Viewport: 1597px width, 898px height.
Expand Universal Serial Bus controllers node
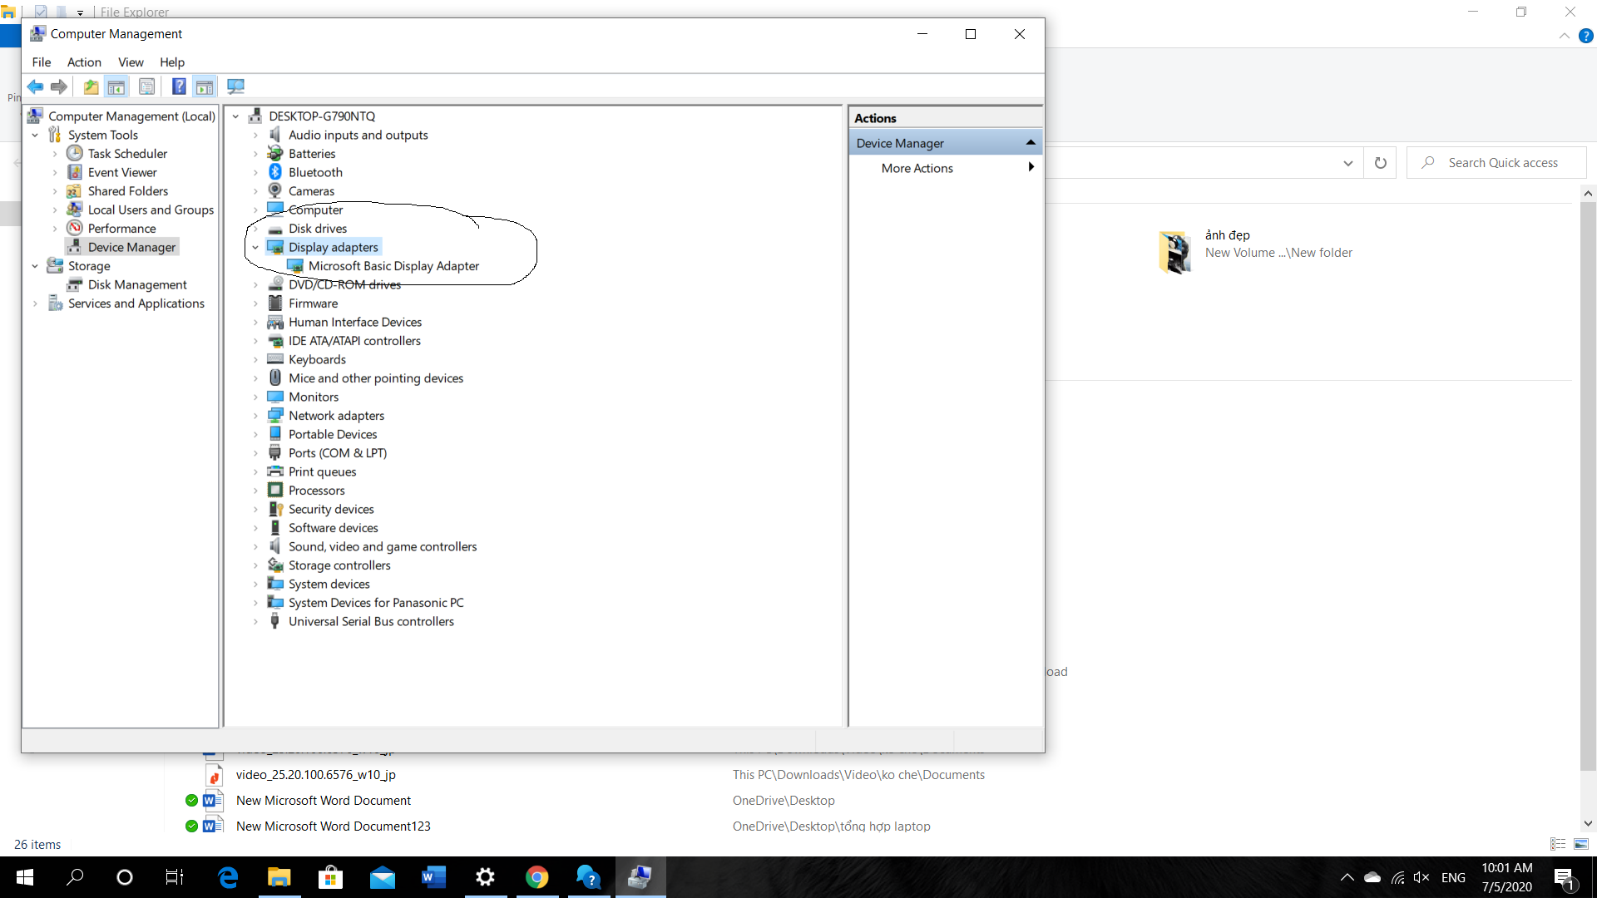click(x=255, y=621)
